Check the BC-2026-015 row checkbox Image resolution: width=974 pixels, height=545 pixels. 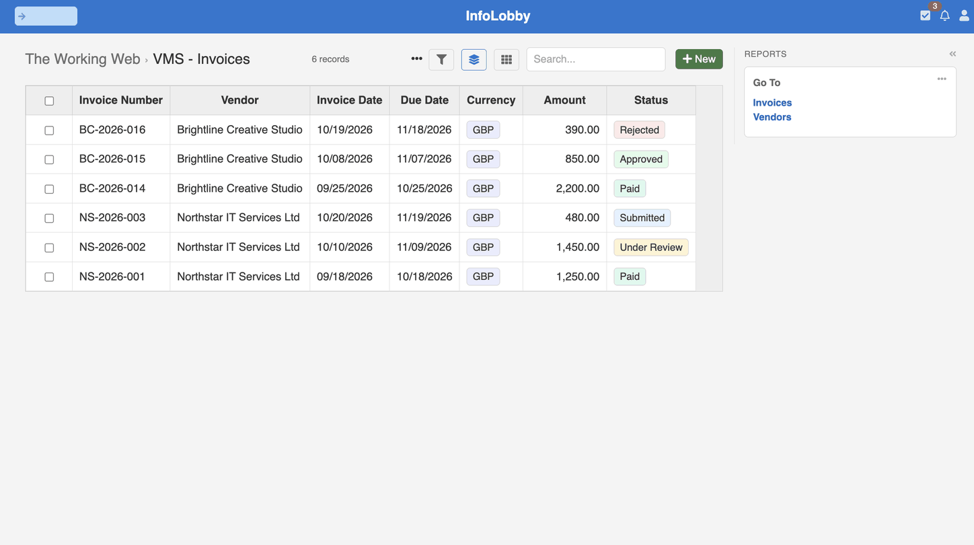[49, 159]
